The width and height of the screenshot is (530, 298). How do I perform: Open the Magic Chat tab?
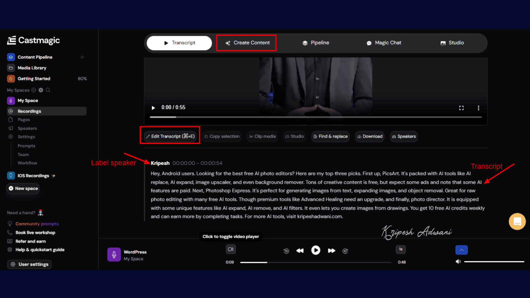pos(384,43)
